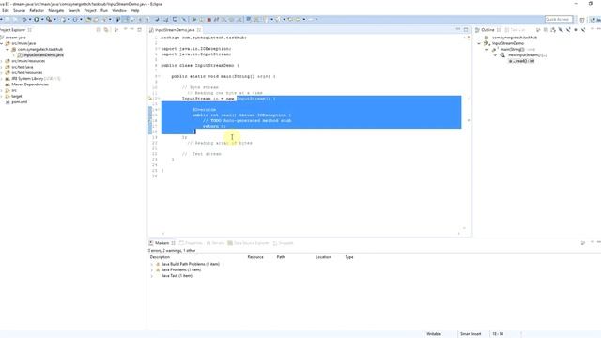
Task: Click the Debug bug icon in toolbar
Action: pos(24,19)
